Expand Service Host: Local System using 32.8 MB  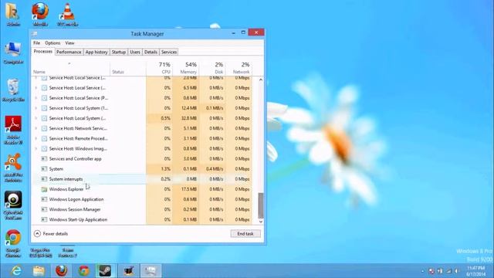tap(36, 118)
